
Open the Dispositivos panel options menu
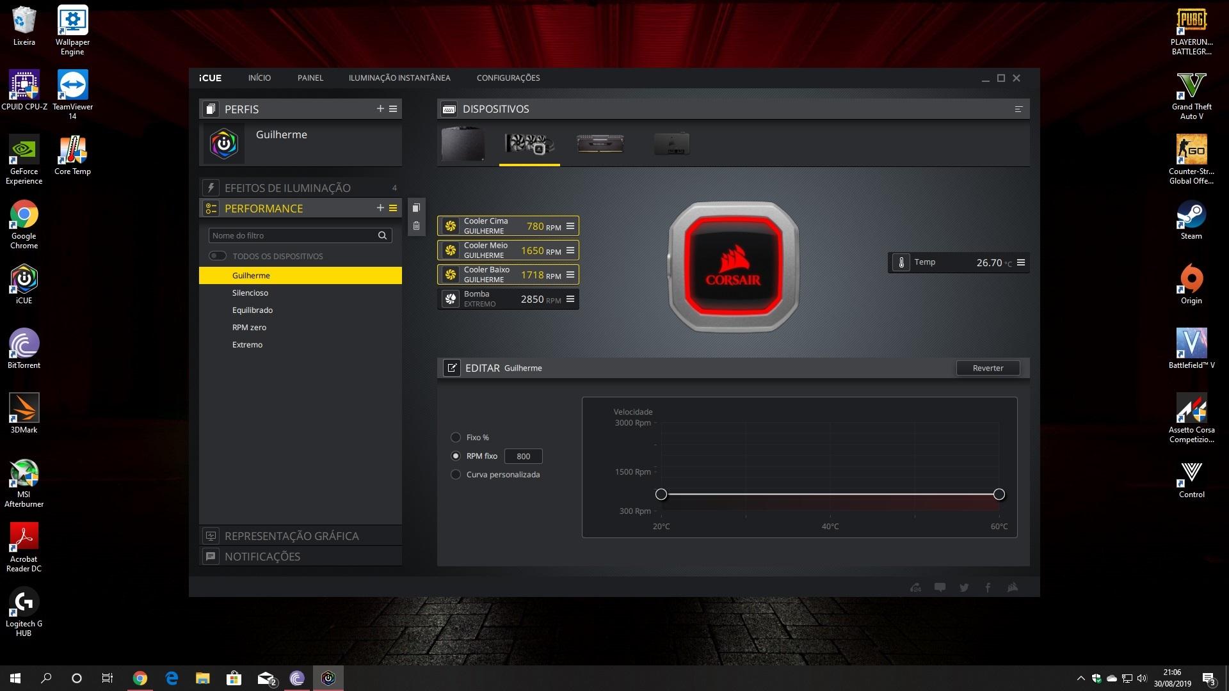[1018, 109]
